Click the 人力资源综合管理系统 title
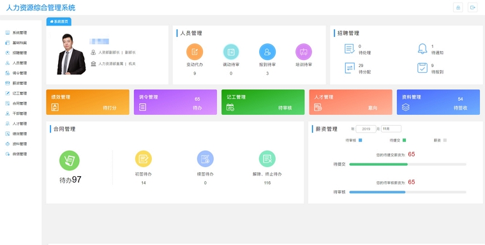 click(x=40, y=8)
